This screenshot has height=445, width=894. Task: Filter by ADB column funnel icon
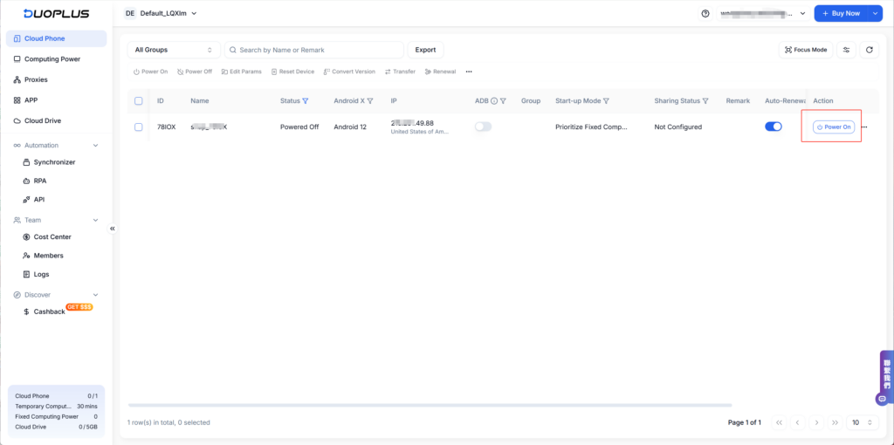pyautogui.click(x=503, y=101)
